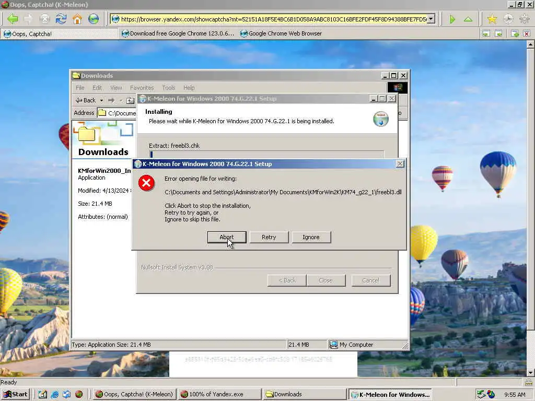The width and height of the screenshot is (535, 401).
Task: Click the network tray icon near clock
Action: [x=481, y=394]
